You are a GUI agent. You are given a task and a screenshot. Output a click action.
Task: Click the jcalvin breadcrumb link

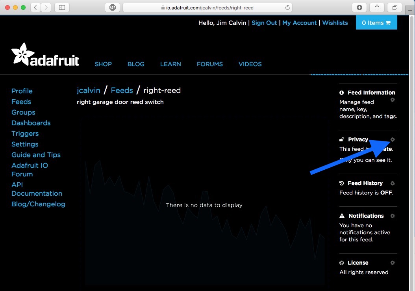pos(89,90)
